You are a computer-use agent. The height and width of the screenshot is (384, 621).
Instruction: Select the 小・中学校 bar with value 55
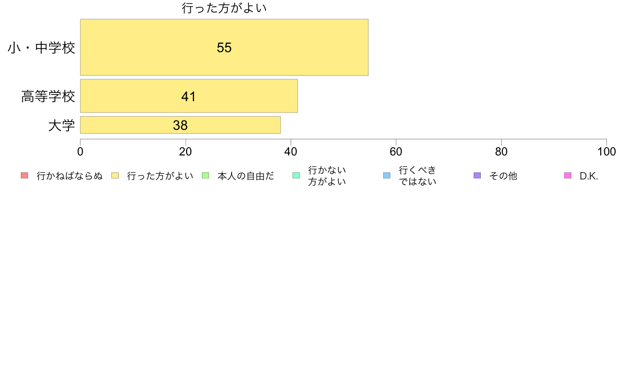point(224,47)
